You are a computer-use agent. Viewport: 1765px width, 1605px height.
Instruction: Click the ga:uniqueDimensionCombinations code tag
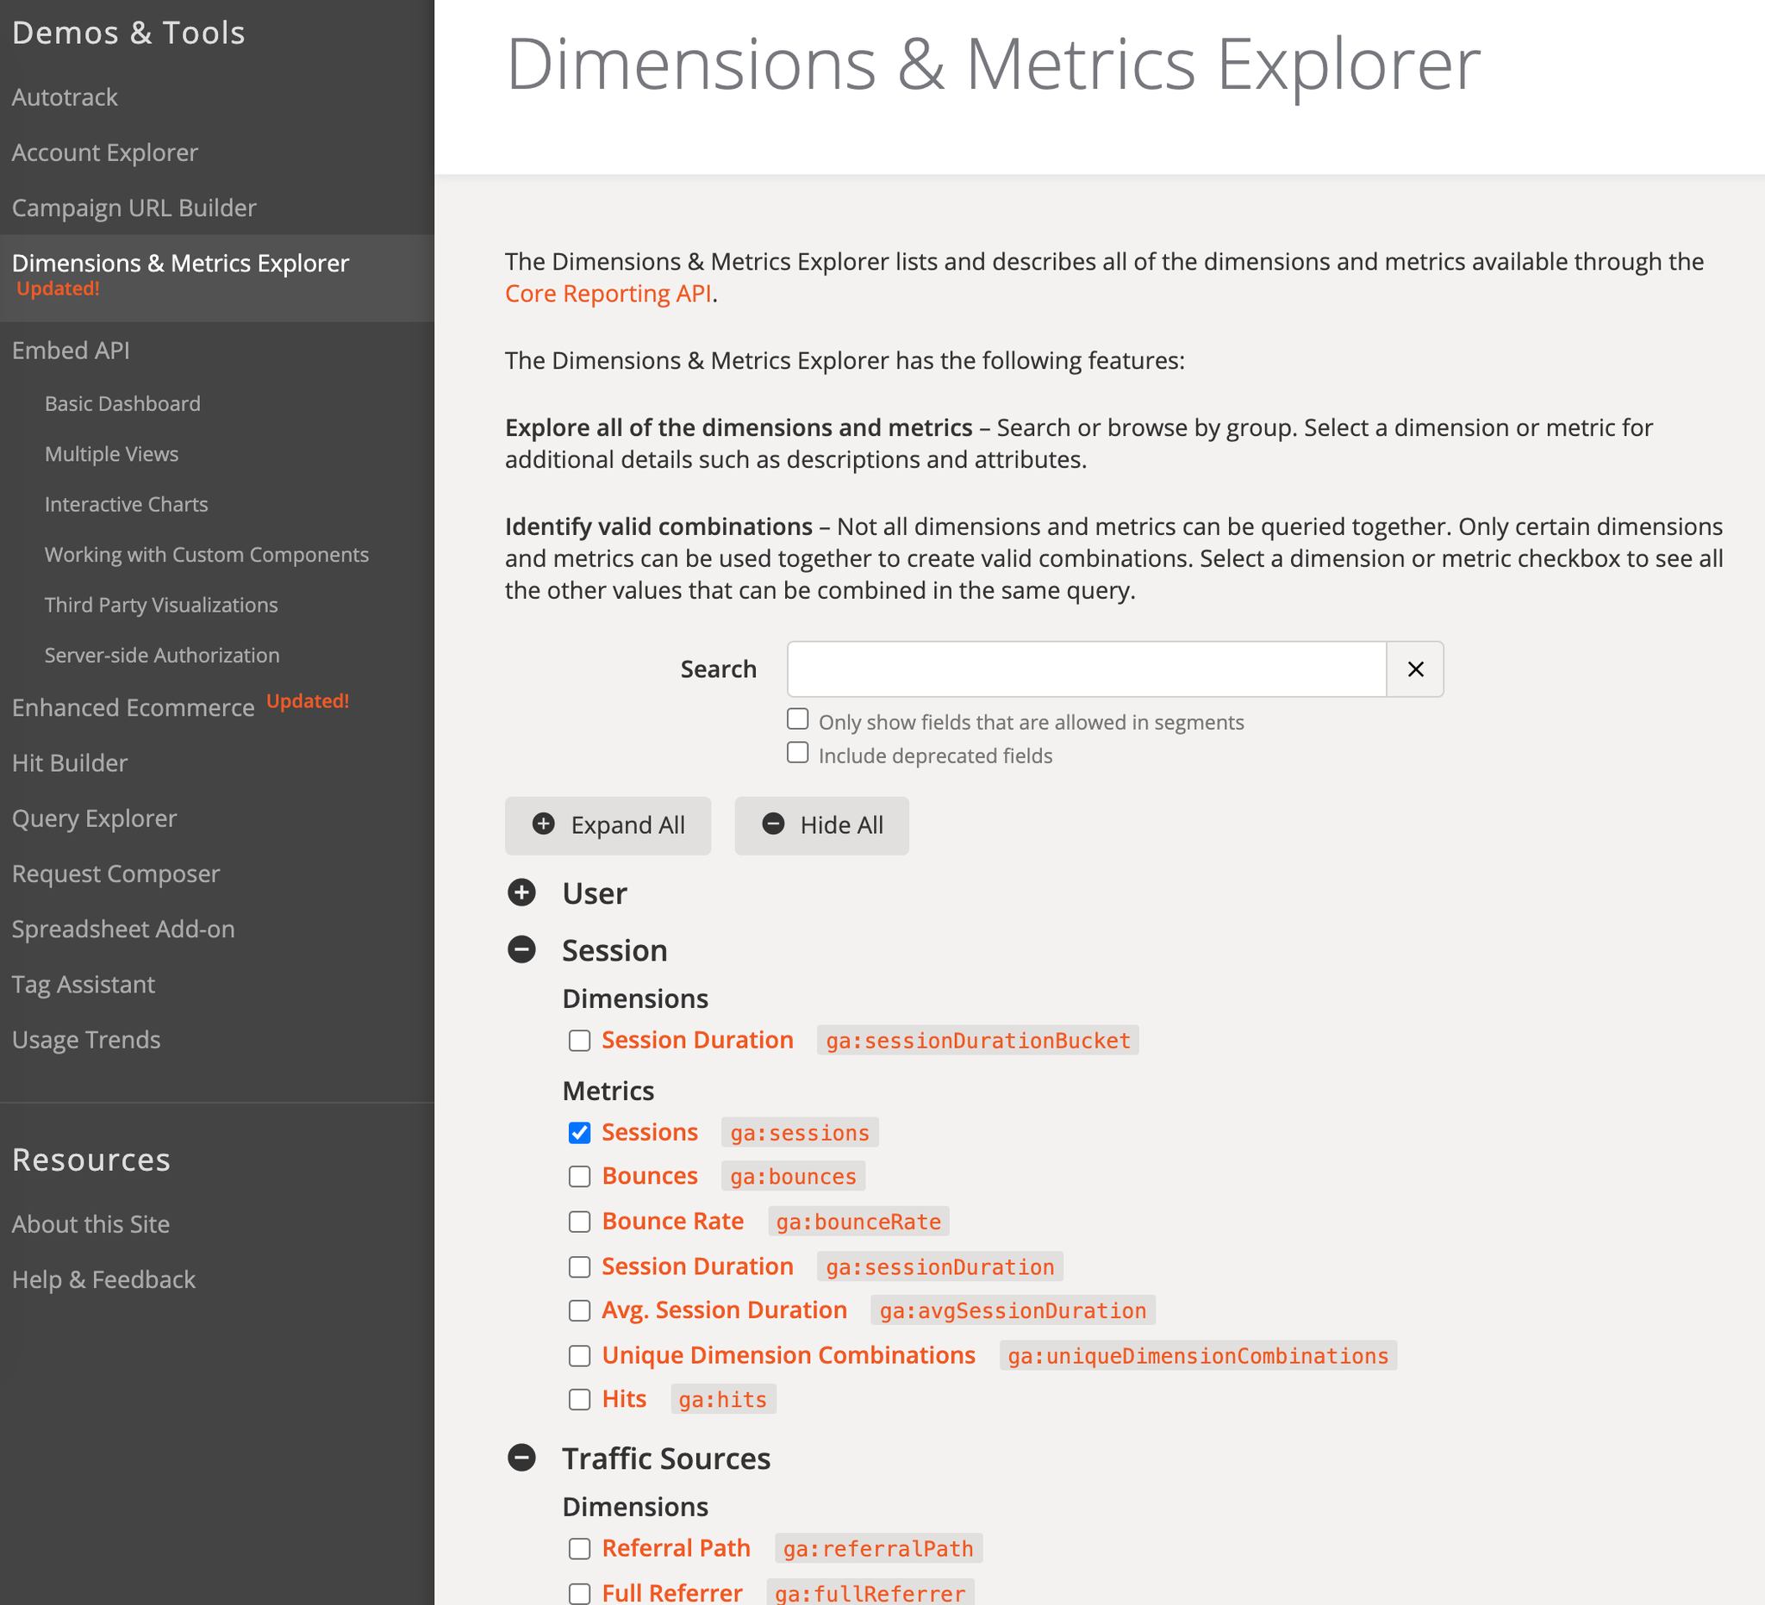click(x=1198, y=1355)
